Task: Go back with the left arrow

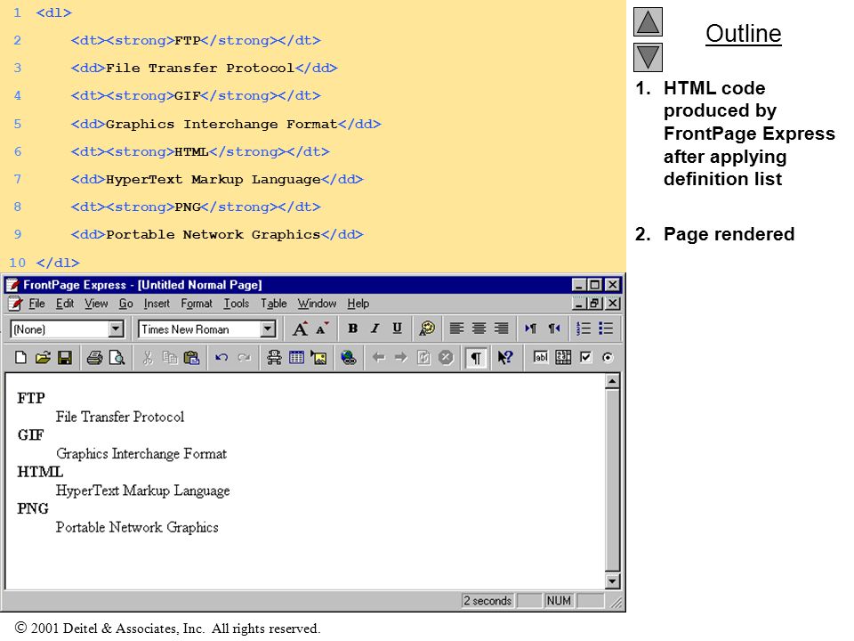Action: click(379, 358)
